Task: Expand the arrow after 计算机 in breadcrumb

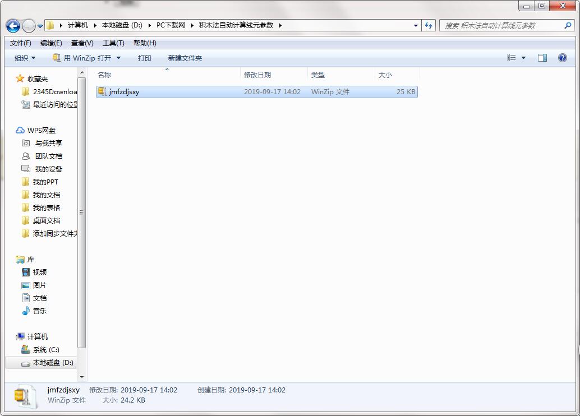Action: [x=95, y=25]
